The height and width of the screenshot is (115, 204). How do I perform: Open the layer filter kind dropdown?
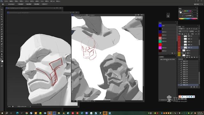coord(181,29)
